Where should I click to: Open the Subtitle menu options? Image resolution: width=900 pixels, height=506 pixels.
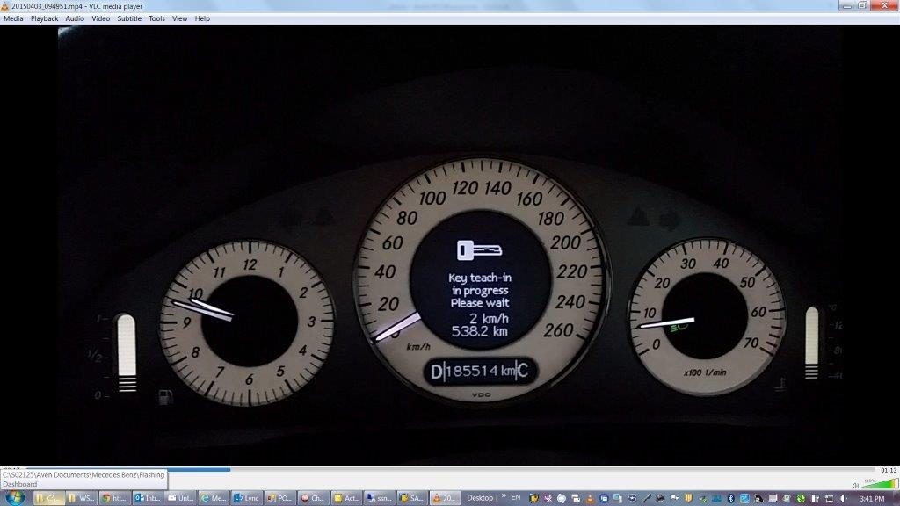(128, 18)
